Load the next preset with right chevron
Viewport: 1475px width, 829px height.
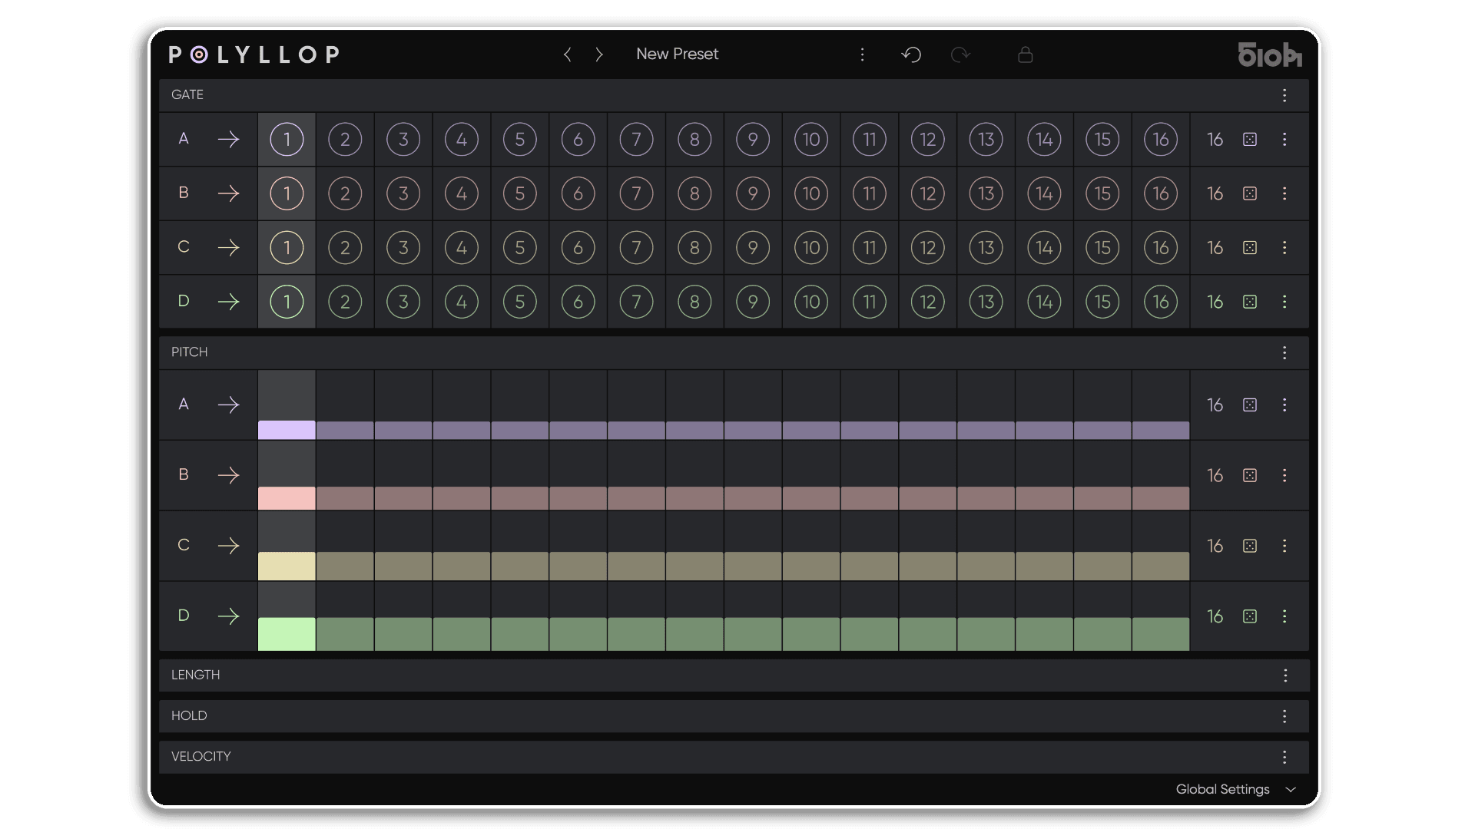point(599,54)
